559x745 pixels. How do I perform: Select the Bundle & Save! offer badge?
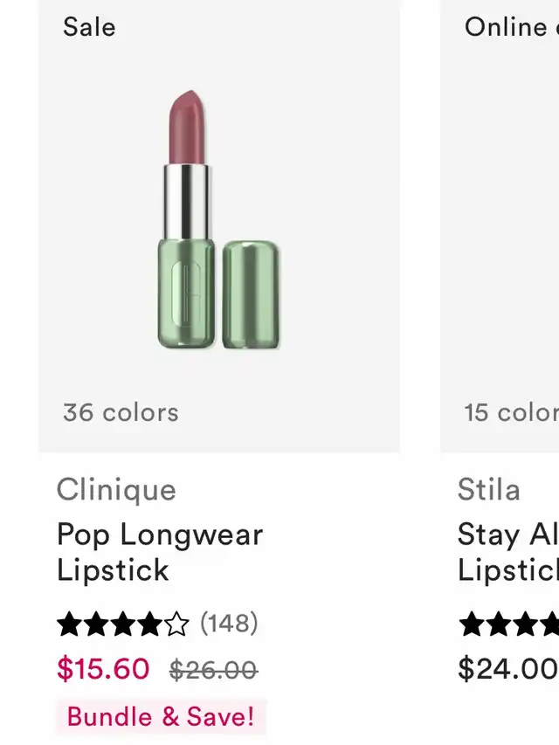[161, 717]
